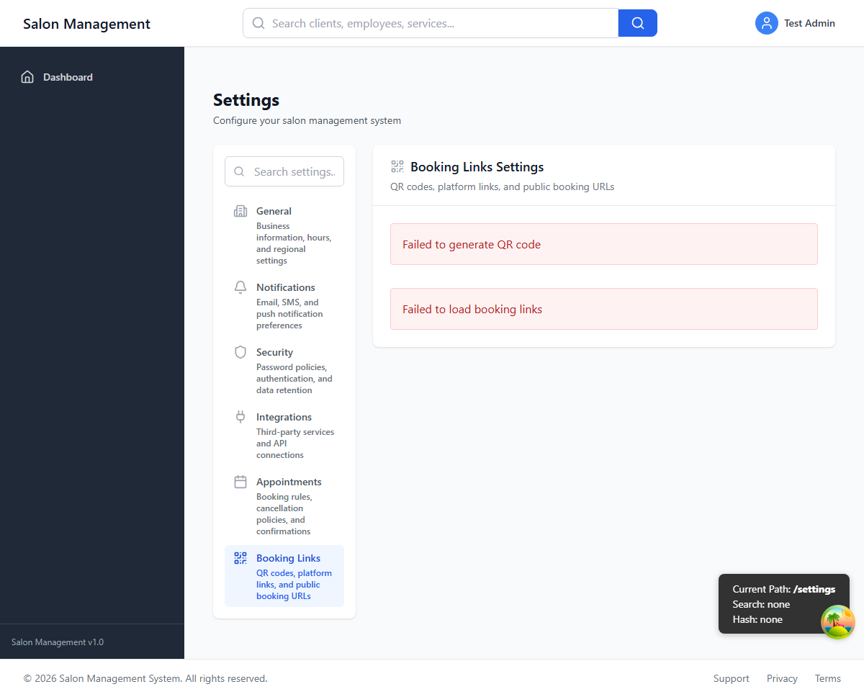Open the Support footer link
The image size is (864, 697).
pos(731,678)
